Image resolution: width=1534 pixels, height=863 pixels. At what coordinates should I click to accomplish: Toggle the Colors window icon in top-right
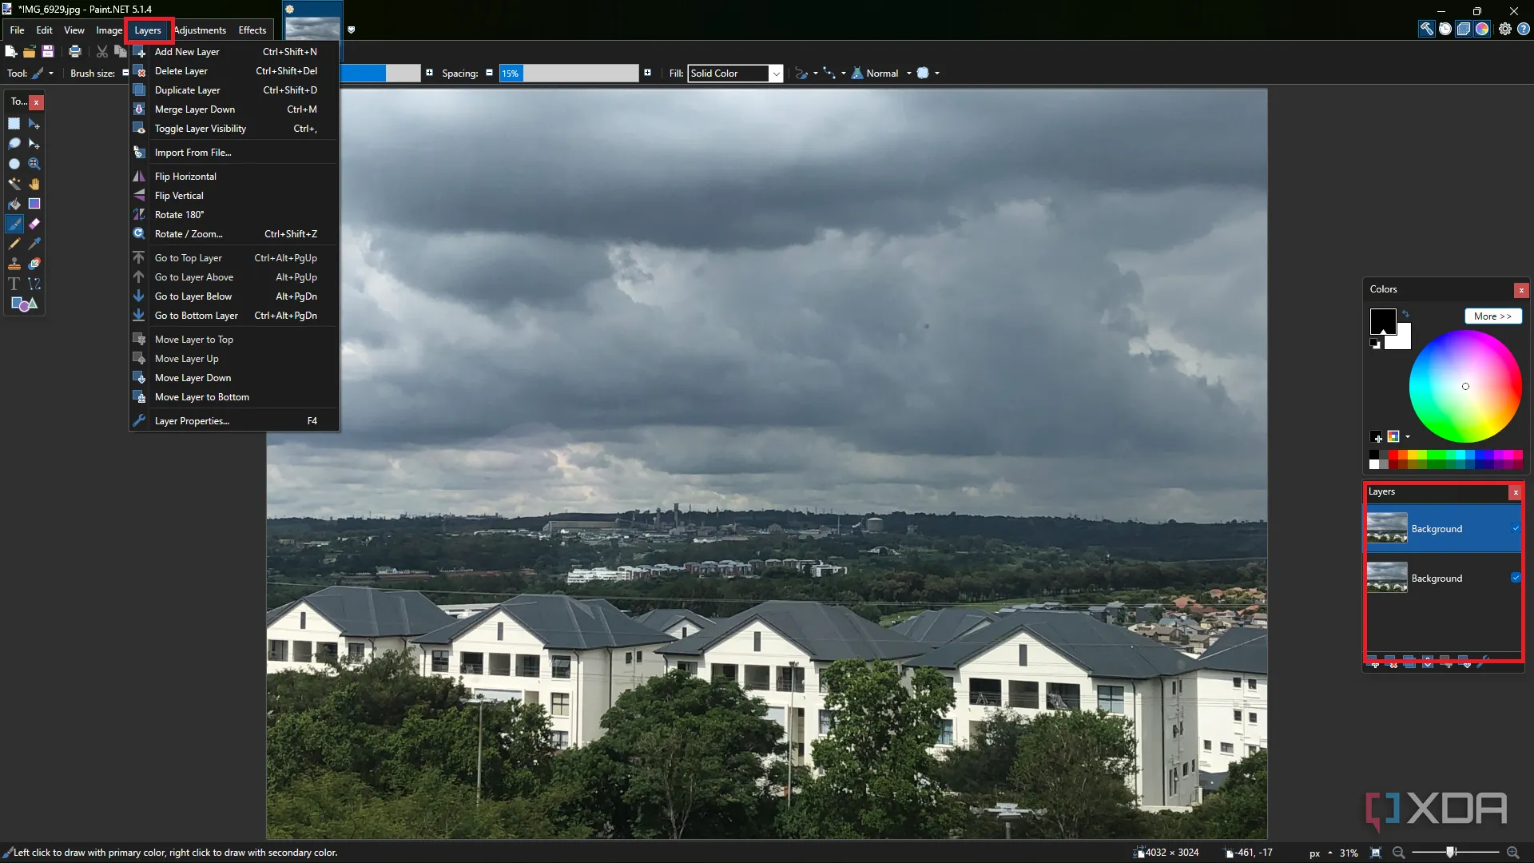[1482, 29]
